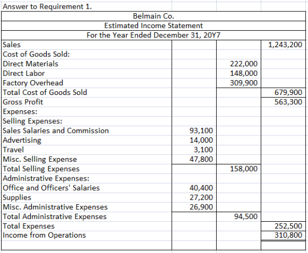Screen dimensions: 308x253
Task: Click the value 40,400
Action: [x=201, y=188]
